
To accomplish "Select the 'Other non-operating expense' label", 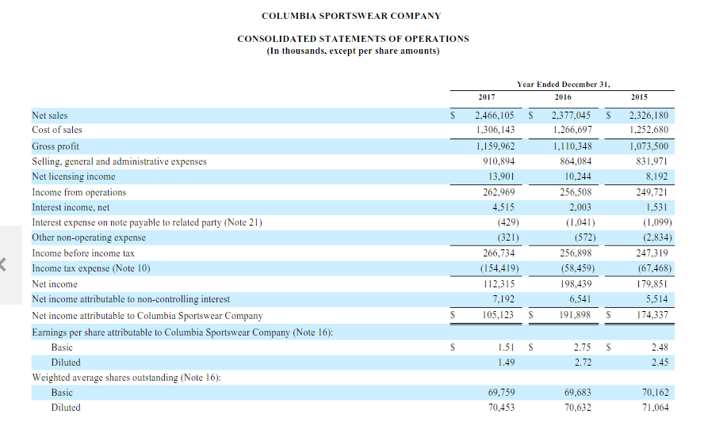I will 89,238.
